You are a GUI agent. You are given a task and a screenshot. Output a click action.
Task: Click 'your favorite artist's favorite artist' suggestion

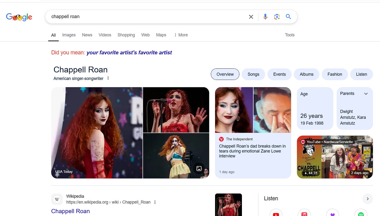point(129,52)
